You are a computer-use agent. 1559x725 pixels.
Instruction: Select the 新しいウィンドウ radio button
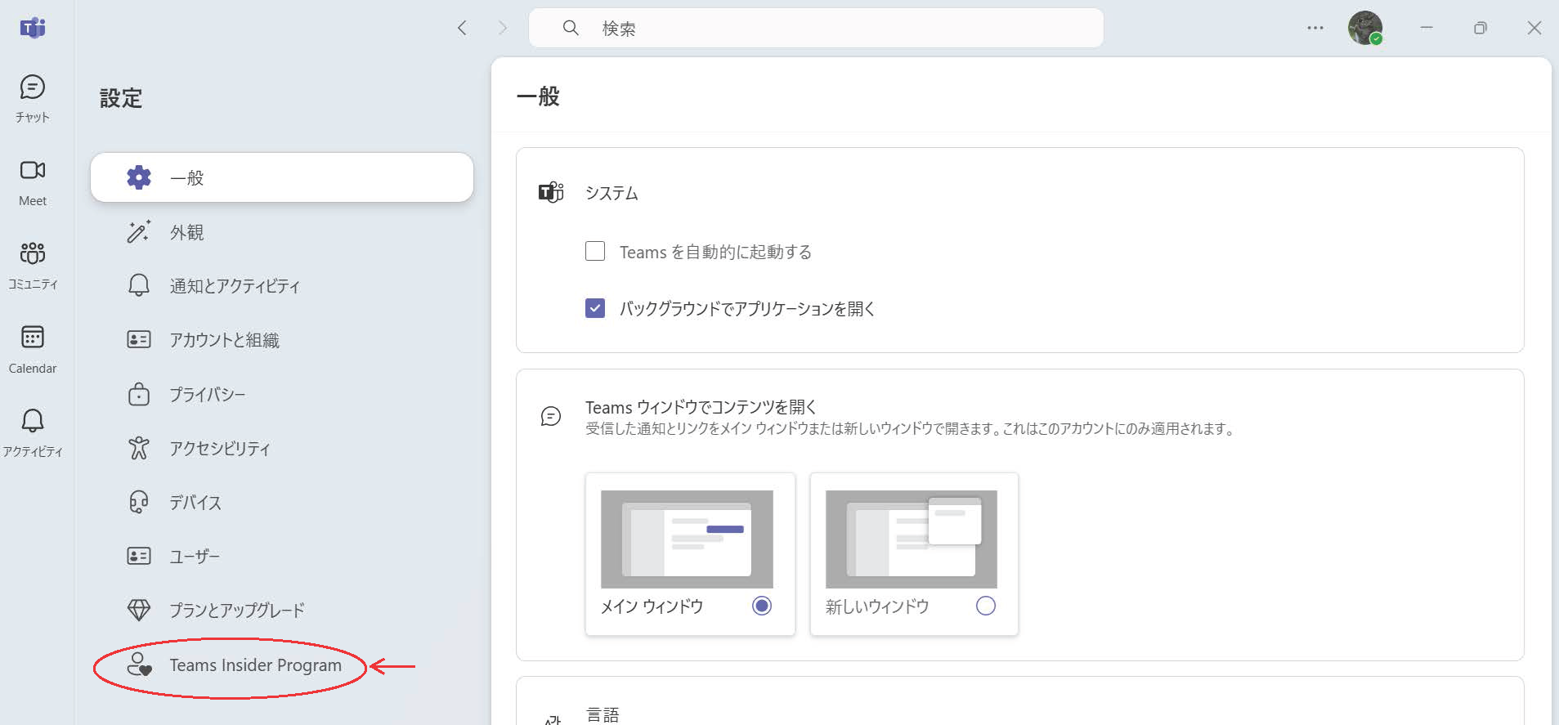(985, 606)
